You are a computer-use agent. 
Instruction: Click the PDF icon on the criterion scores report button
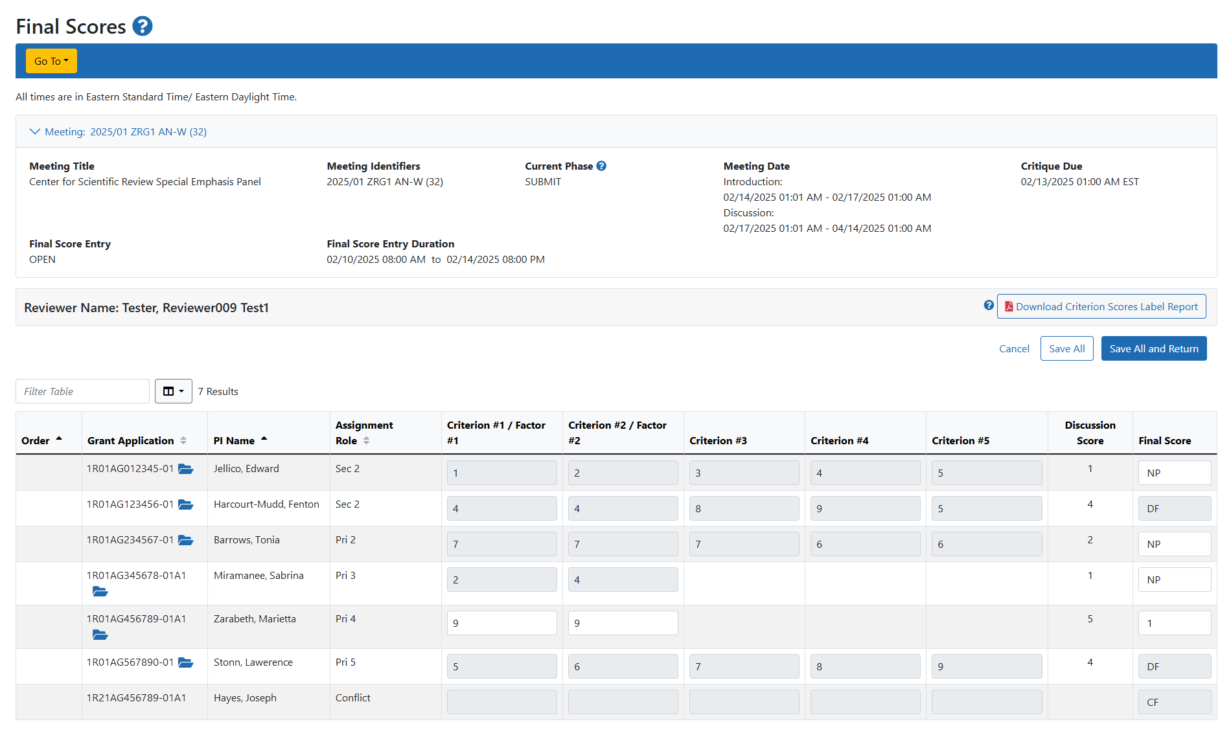click(x=1009, y=306)
